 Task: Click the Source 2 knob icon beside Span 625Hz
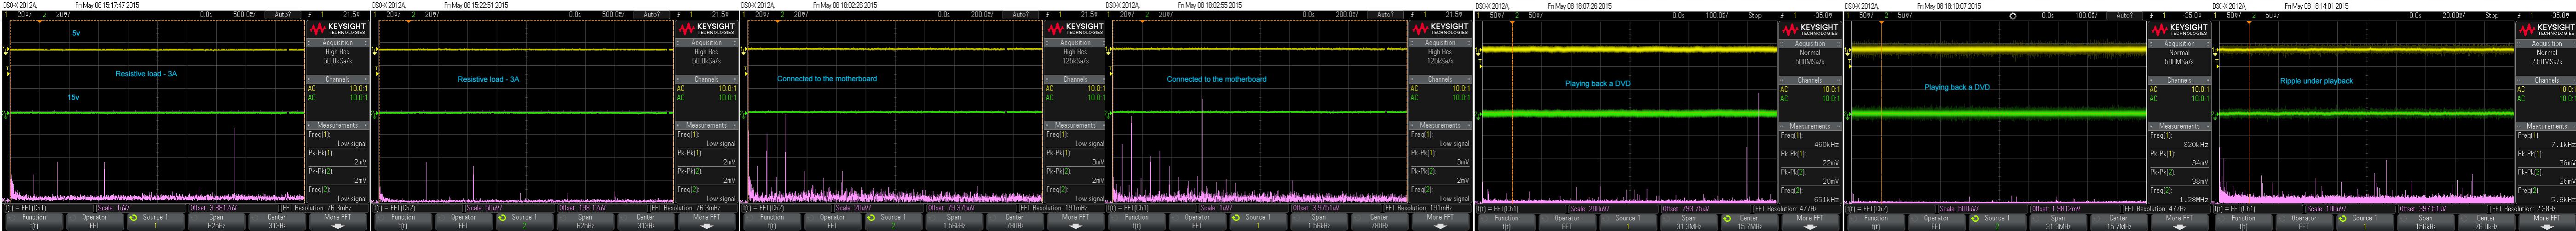502,217
